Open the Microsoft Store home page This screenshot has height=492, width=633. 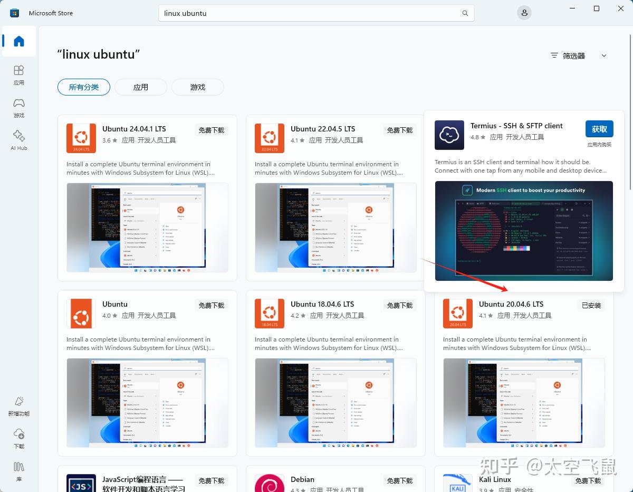coord(18,41)
